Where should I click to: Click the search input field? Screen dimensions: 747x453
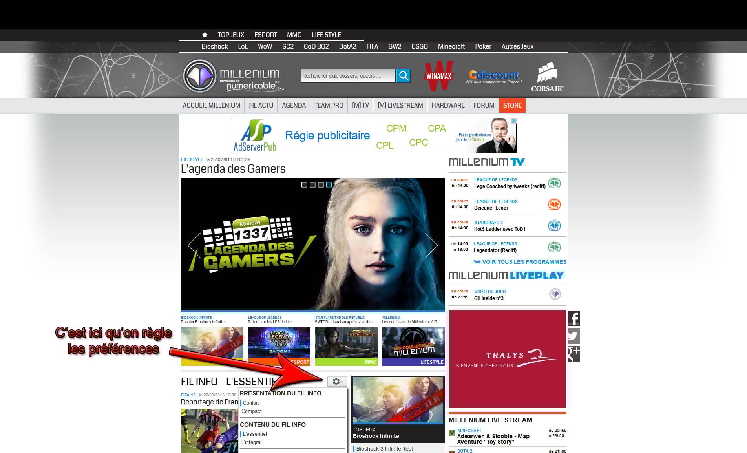(x=347, y=76)
